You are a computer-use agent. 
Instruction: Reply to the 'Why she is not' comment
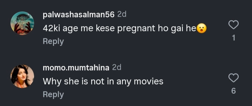pyautogui.click(x=53, y=94)
